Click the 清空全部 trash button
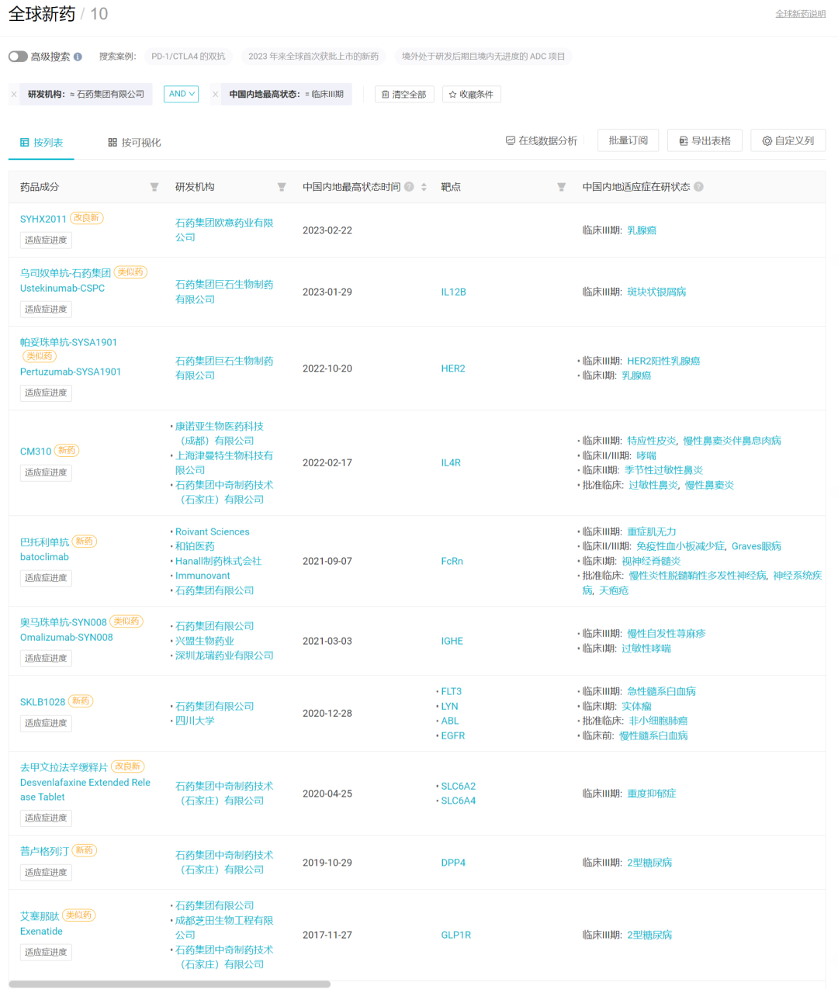838x993 pixels. pos(404,95)
